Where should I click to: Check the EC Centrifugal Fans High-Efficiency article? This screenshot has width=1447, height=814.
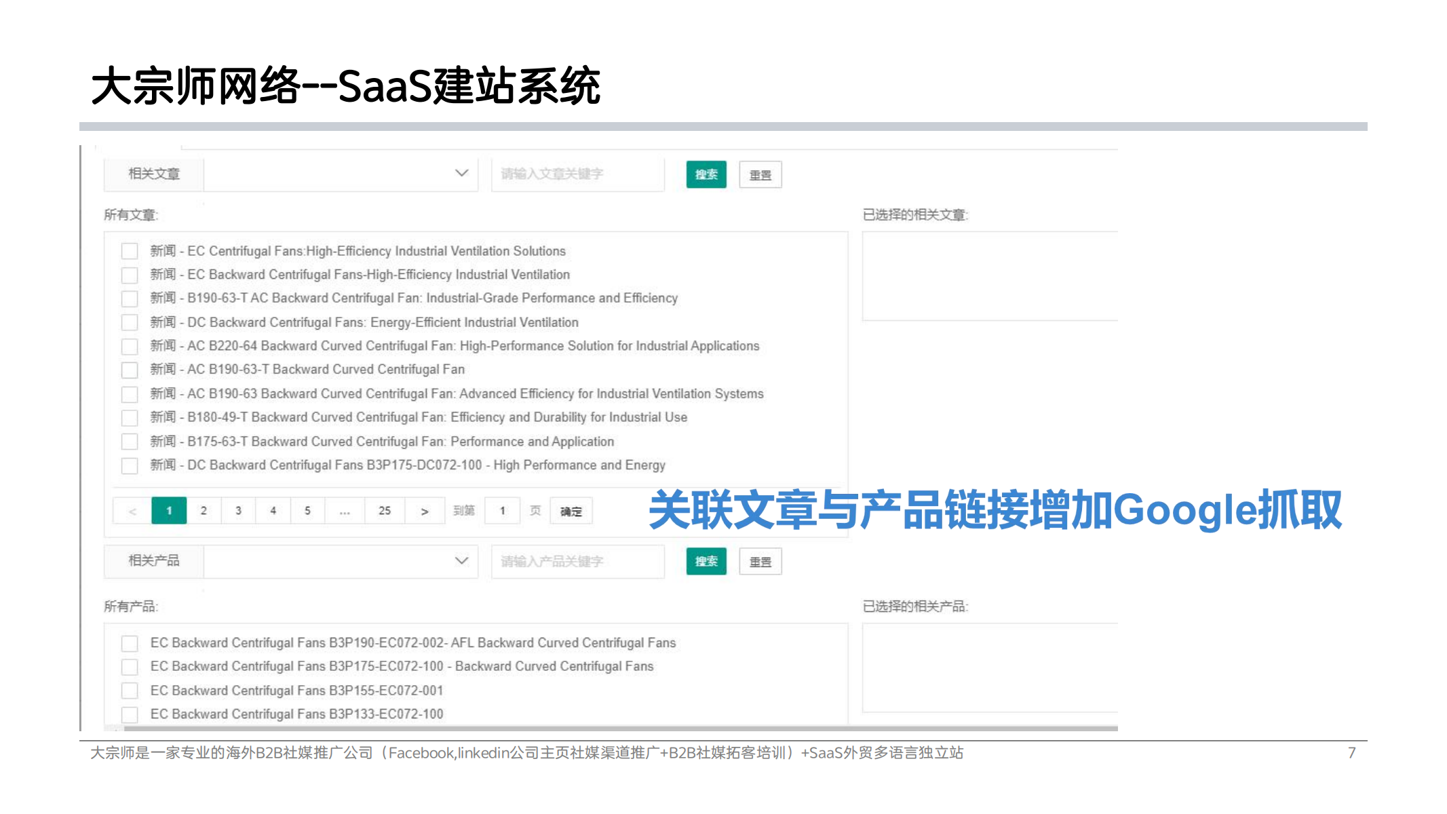[x=130, y=251]
